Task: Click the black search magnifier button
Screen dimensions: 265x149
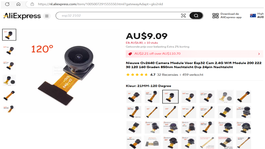Action: 196,16
